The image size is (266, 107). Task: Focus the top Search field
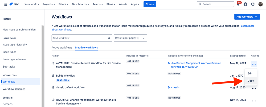pos(215,4)
